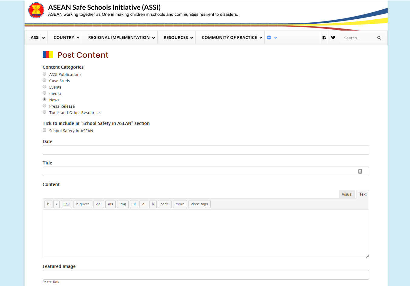Switch to the Text editor tab

(x=363, y=194)
